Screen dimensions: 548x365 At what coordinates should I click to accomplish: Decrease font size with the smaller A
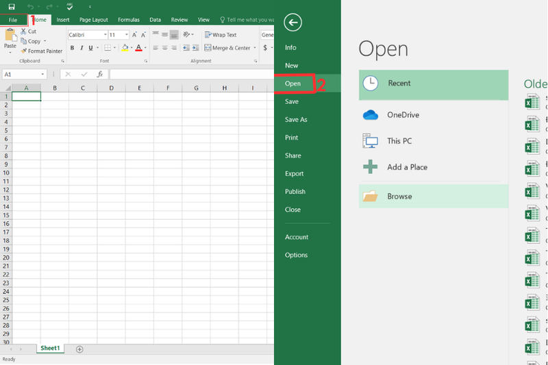(x=143, y=35)
